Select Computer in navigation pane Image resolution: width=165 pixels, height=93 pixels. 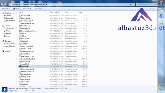[x=8, y=41]
